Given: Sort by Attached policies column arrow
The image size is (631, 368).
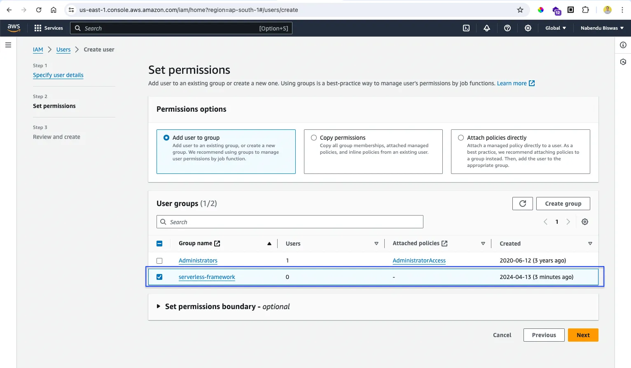Looking at the screenshot, I should click(483, 244).
